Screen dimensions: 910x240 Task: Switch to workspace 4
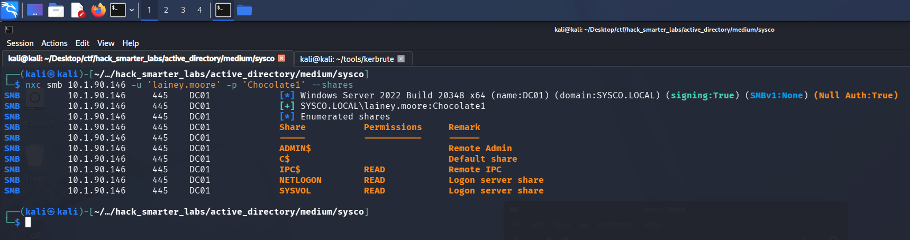point(199,10)
